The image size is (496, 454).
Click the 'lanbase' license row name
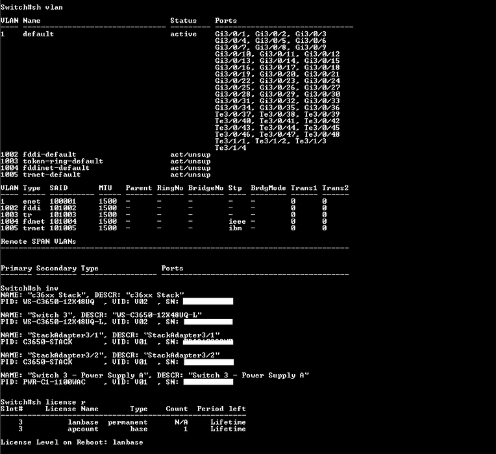pyautogui.click(x=83, y=422)
